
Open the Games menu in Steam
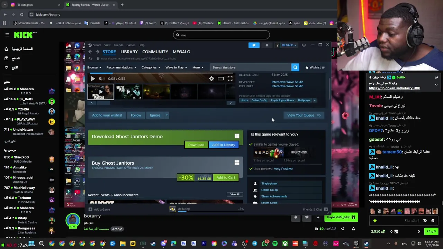tap(131, 45)
